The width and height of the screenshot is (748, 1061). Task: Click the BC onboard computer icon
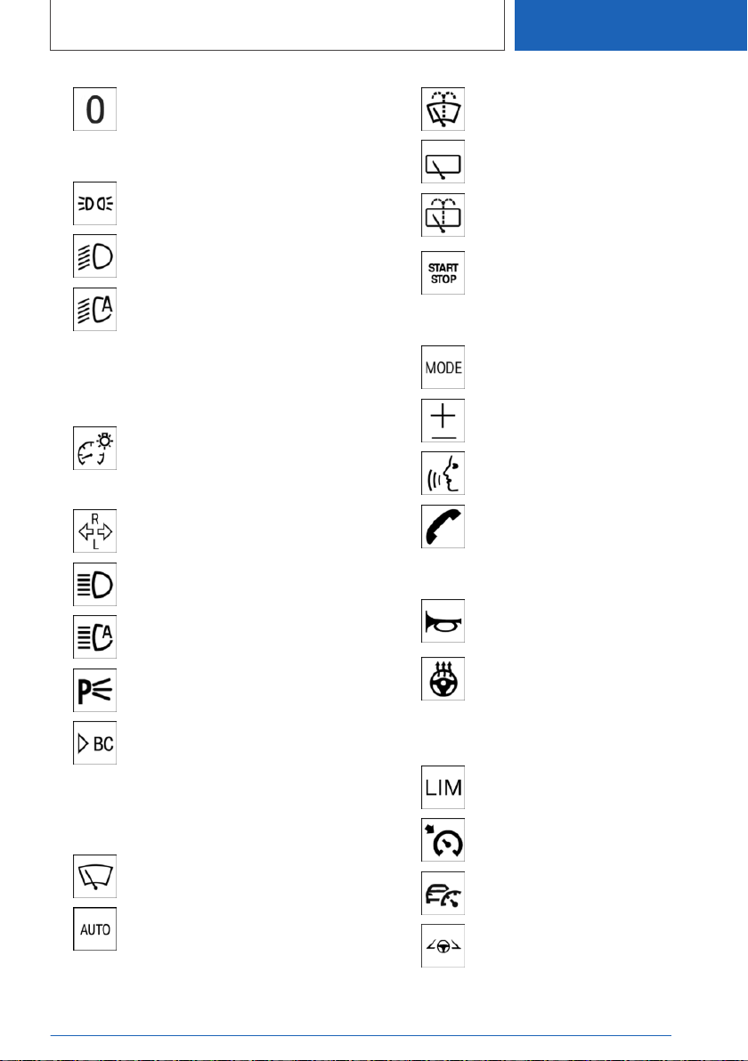94,743
